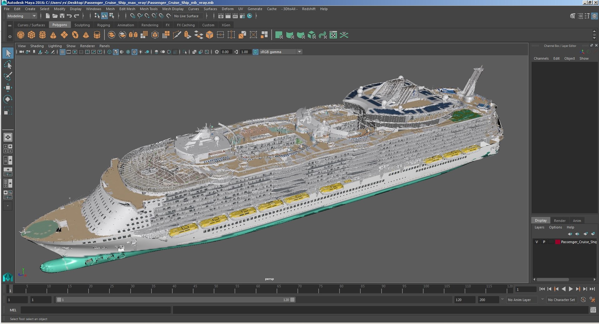599x324 pixels.
Task: Click the New Scene file icon
Action: point(48,16)
